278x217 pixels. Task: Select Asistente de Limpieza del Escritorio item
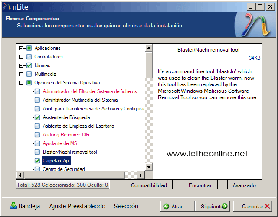78,126
